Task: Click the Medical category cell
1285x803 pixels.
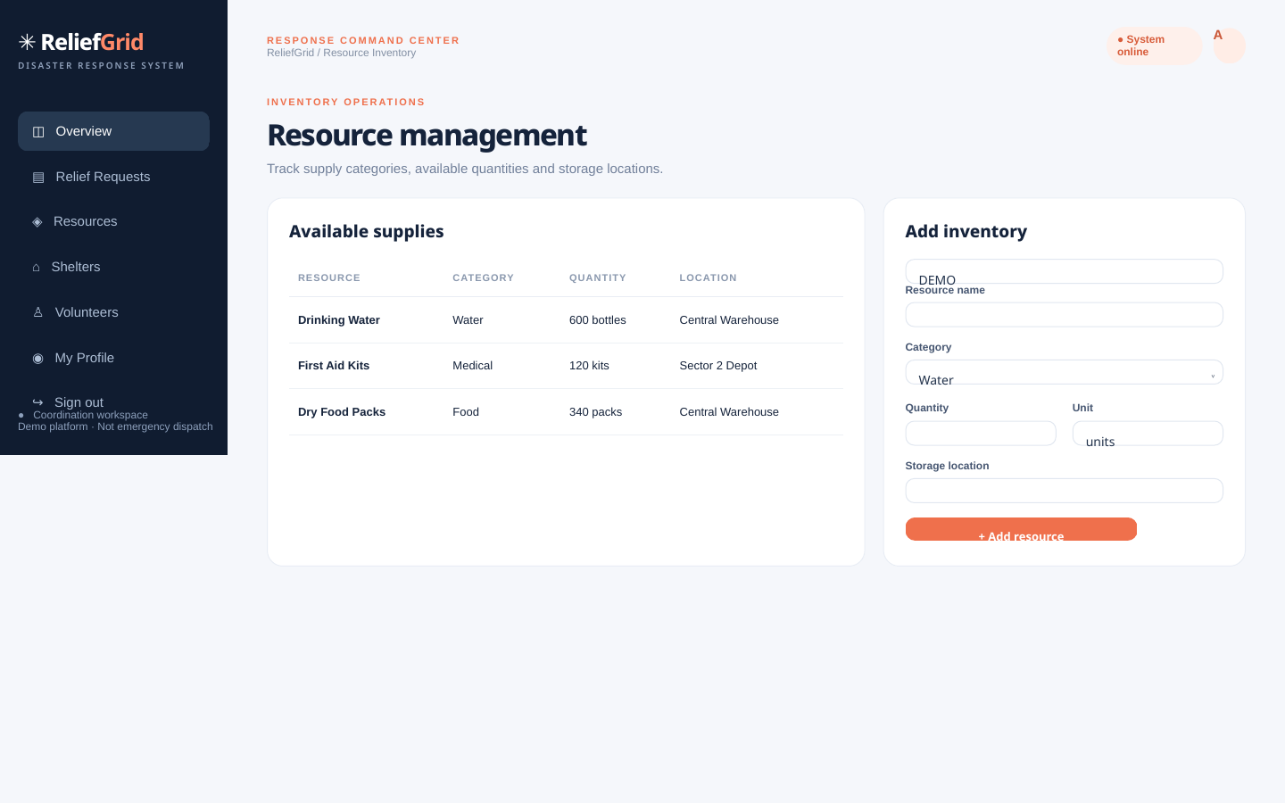Action: [x=472, y=366]
